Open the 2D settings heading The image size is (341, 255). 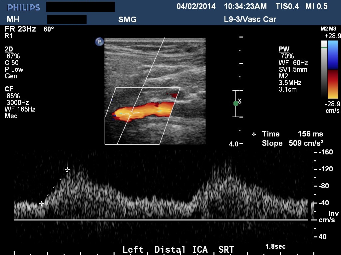coord(9,49)
